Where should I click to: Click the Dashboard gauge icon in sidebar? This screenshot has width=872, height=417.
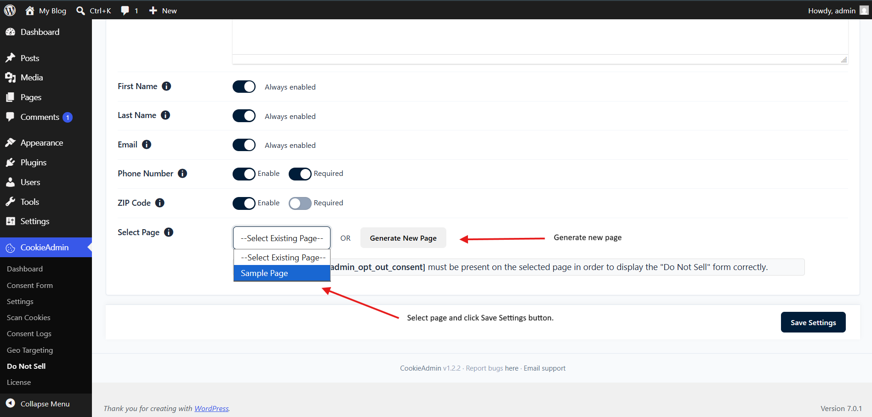pyautogui.click(x=10, y=32)
